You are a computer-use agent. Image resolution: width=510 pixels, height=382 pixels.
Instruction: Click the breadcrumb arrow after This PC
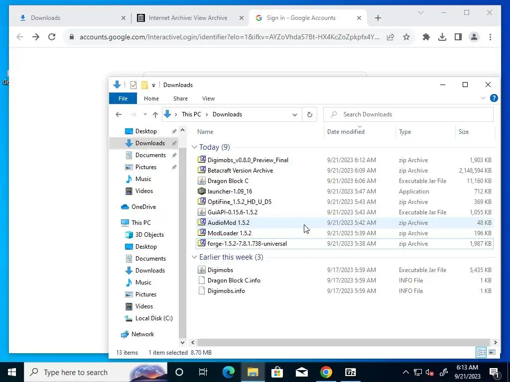tap(207, 114)
